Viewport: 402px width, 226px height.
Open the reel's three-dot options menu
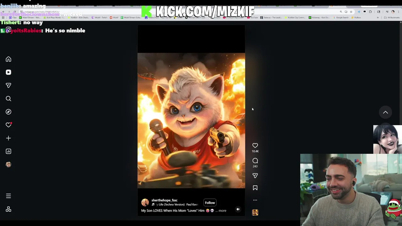255,200
